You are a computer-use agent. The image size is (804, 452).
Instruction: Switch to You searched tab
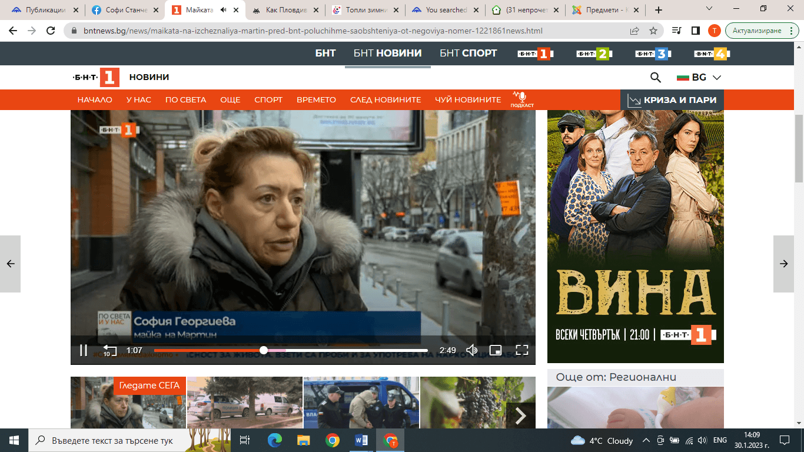tap(445, 10)
